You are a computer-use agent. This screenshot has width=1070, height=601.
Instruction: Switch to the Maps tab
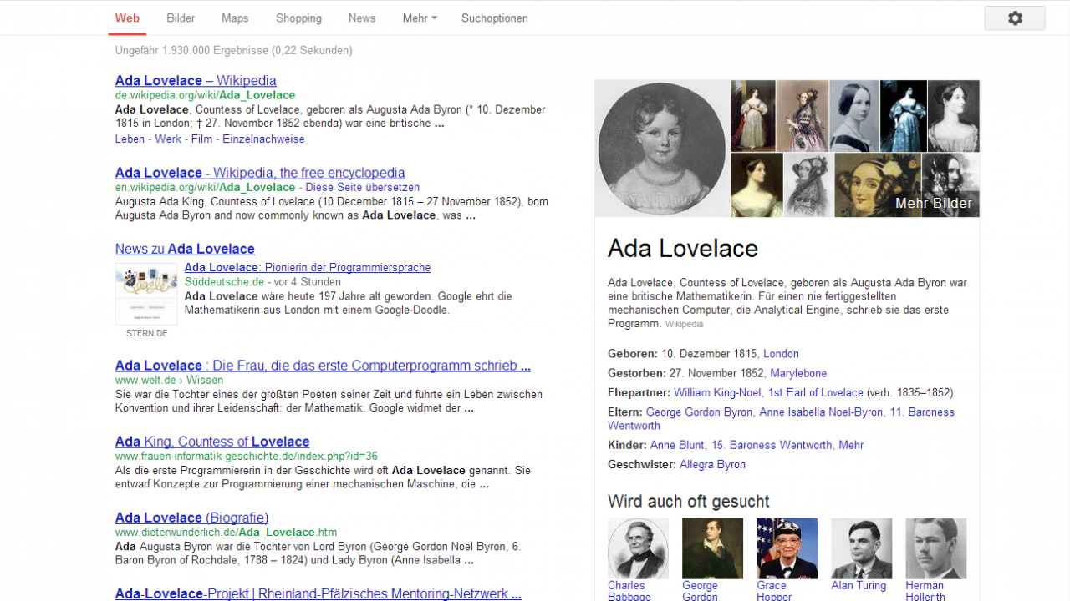point(235,18)
